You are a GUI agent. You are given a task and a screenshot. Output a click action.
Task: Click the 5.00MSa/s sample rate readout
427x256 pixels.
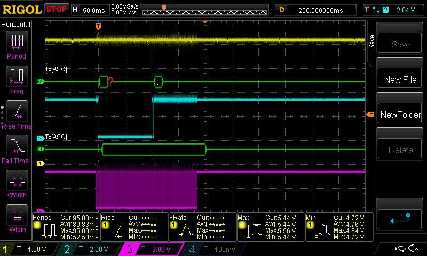click(124, 6)
